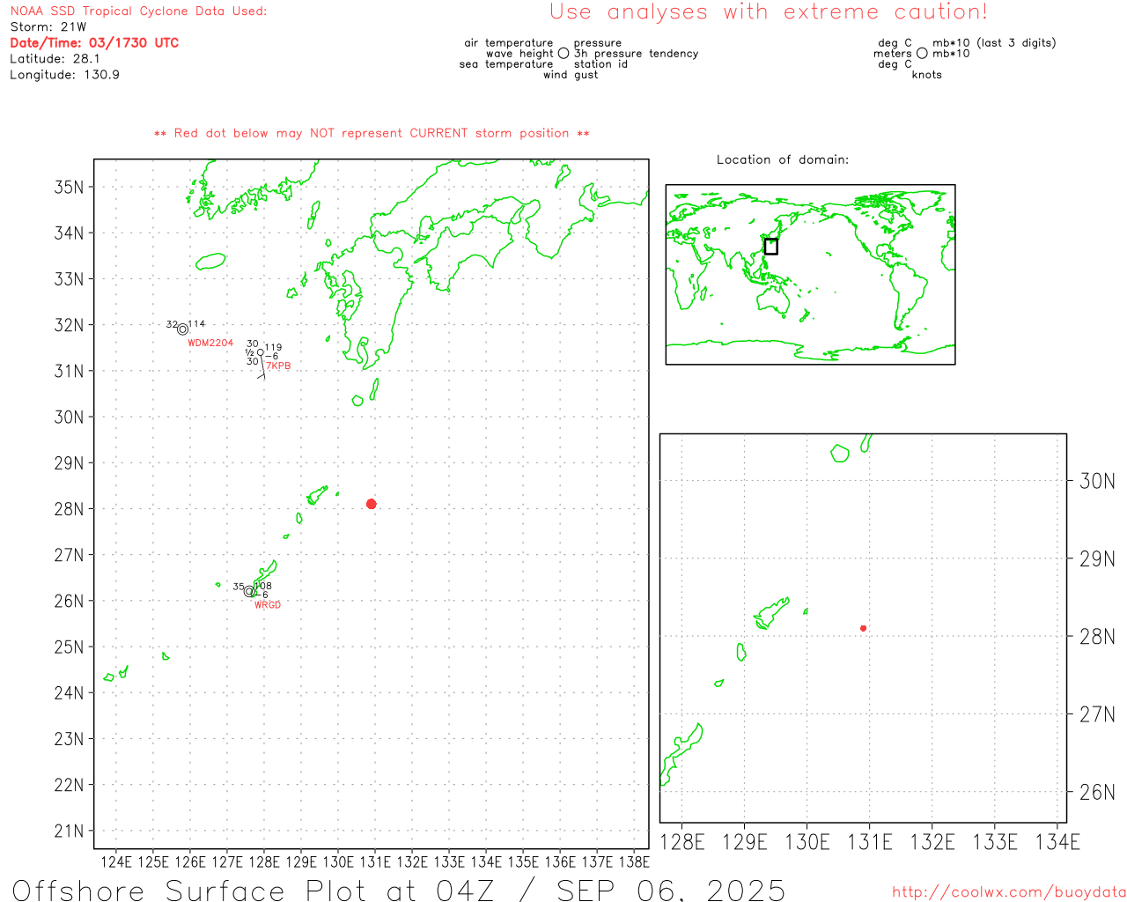This screenshot has height=902, width=1127.
Task: Click '133E' label on zoomed inset map
Action: 995,842
